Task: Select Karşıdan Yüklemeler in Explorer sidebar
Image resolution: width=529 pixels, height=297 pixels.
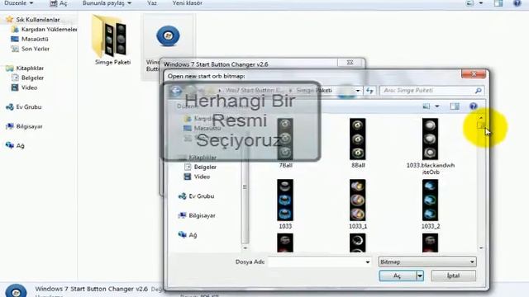Action: tap(44, 30)
